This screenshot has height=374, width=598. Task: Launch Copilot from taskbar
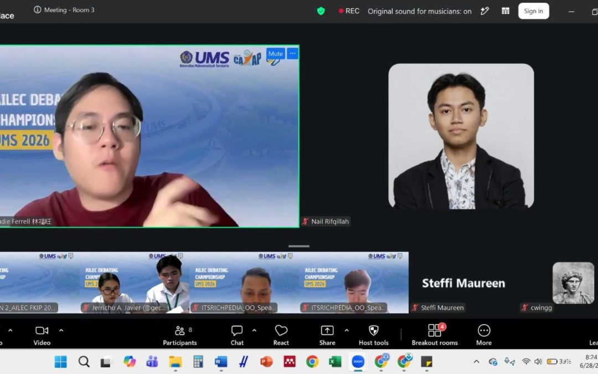129,361
